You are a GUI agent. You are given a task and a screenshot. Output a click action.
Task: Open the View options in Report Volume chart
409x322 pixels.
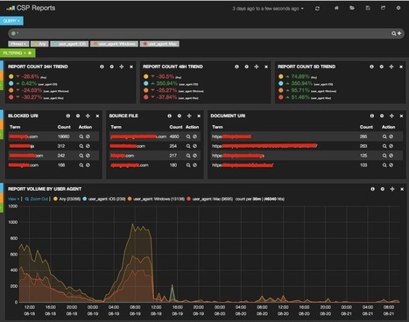coord(13,199)
